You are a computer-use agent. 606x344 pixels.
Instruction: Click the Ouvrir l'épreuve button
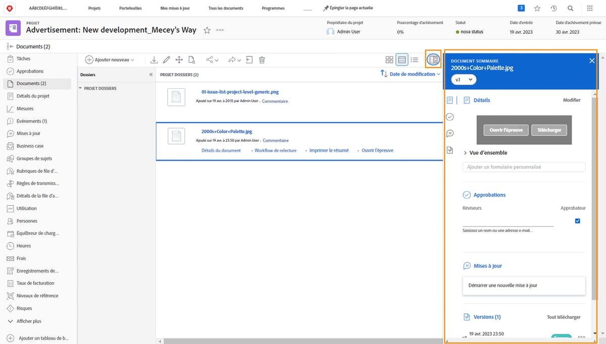pyautogui.click(x=505, y=130)
